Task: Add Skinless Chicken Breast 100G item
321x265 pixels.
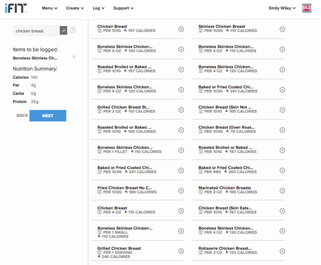Action: [x=282, y=29]
